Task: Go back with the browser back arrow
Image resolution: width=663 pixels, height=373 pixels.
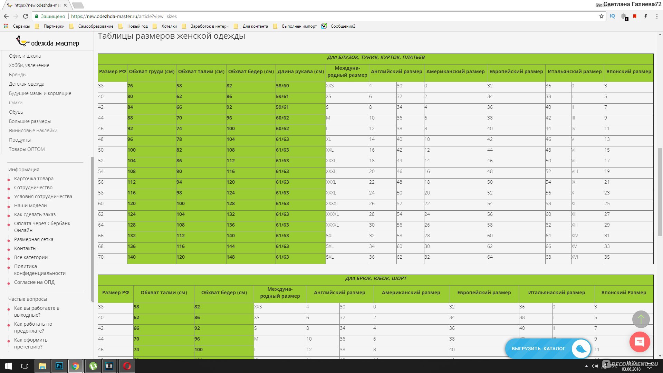Action: [6, 16]
